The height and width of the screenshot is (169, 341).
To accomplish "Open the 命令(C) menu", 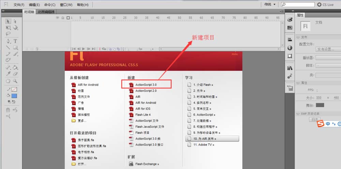I will point(49,5).
